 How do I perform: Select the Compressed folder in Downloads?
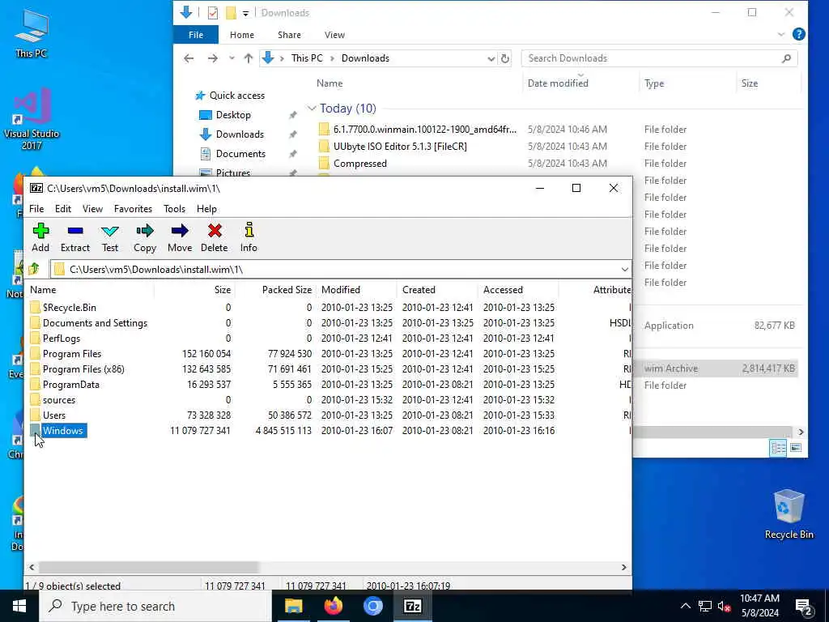[359, 164]
